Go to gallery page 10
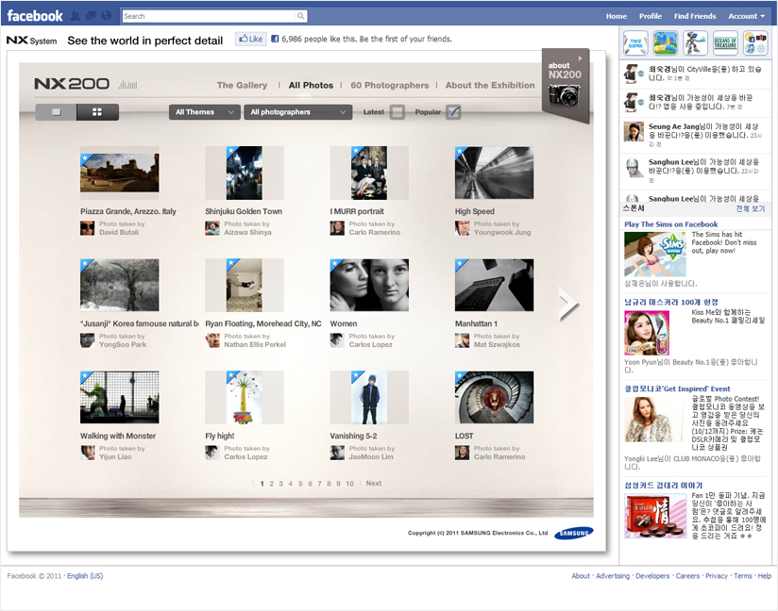 click(x=349, y=484)
